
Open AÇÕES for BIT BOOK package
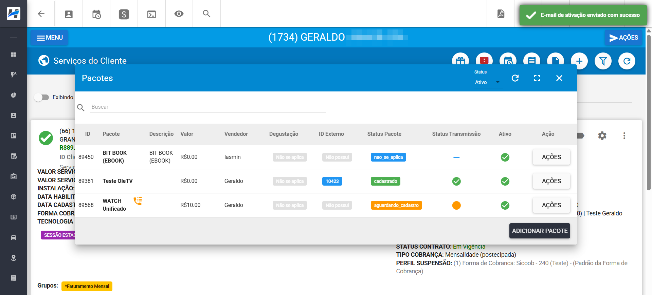[x=551, y=157]
